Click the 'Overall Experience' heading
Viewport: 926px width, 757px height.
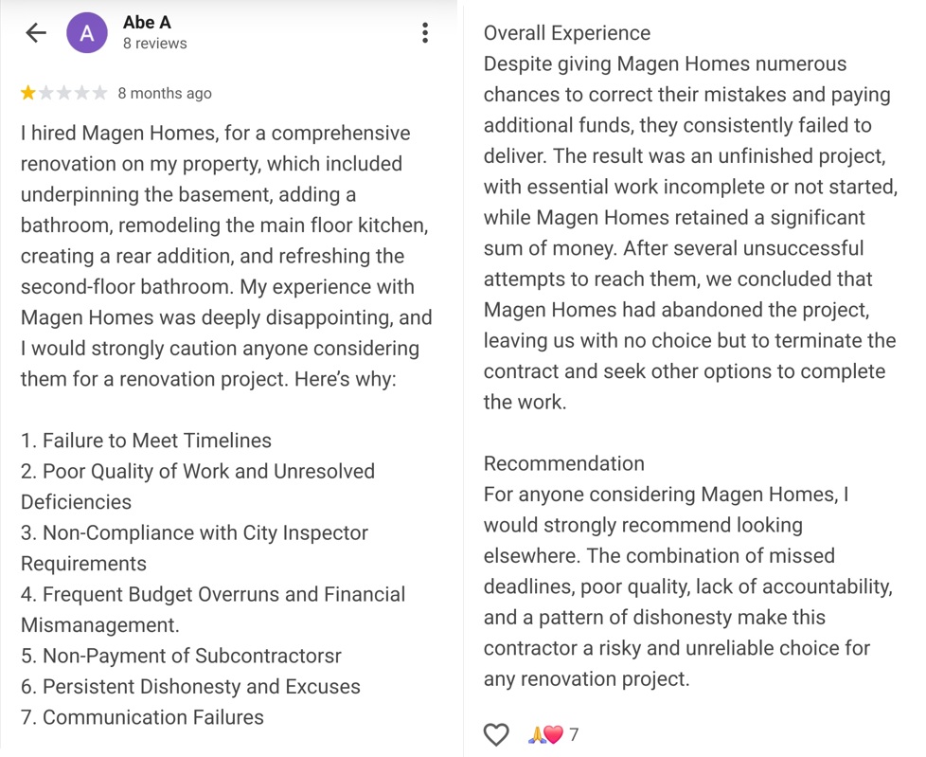[x=567, y=33]
